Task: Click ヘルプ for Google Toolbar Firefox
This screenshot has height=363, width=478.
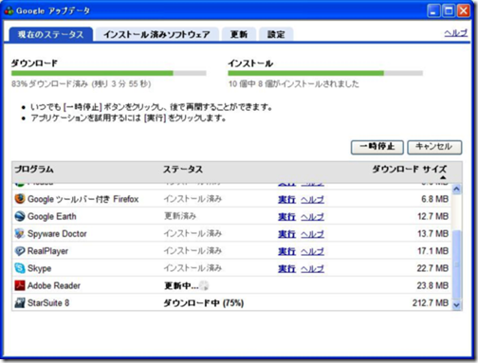Action: click(312, 199)
